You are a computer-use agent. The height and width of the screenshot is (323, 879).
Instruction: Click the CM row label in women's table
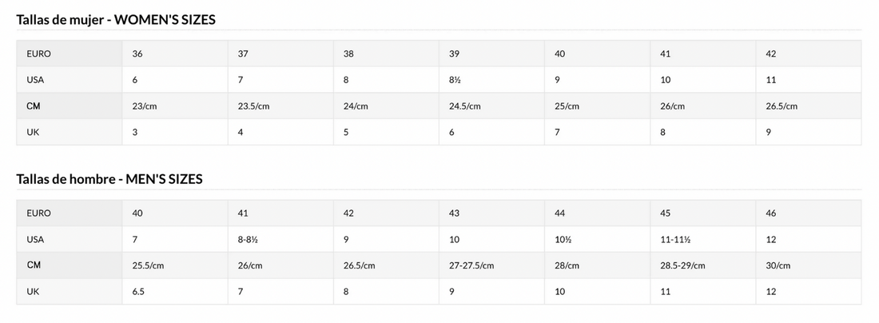click(34, 106)
